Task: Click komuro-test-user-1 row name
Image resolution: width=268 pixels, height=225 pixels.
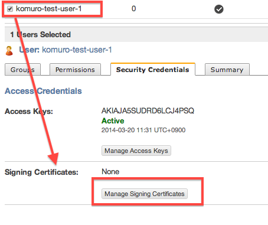Action: (48, 9)
